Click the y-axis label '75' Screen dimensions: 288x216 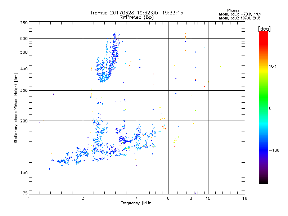coord(25,193)
